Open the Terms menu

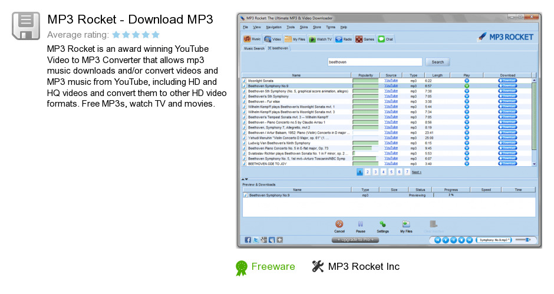331,27
